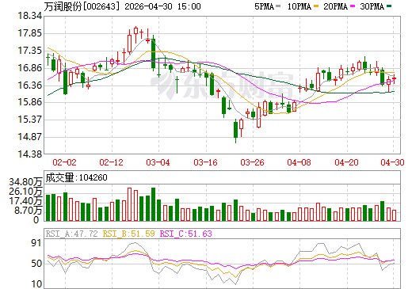
Task: Click the 16.86 price axis label
Action: tap(29, 68)
